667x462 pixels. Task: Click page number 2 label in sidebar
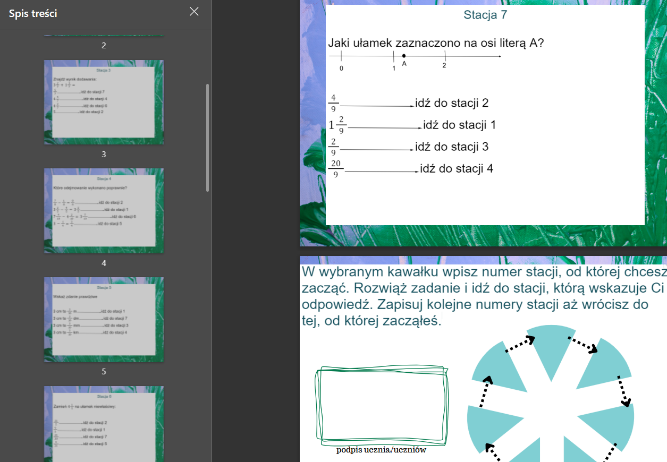pyautogui.click(x=104, y=46)
